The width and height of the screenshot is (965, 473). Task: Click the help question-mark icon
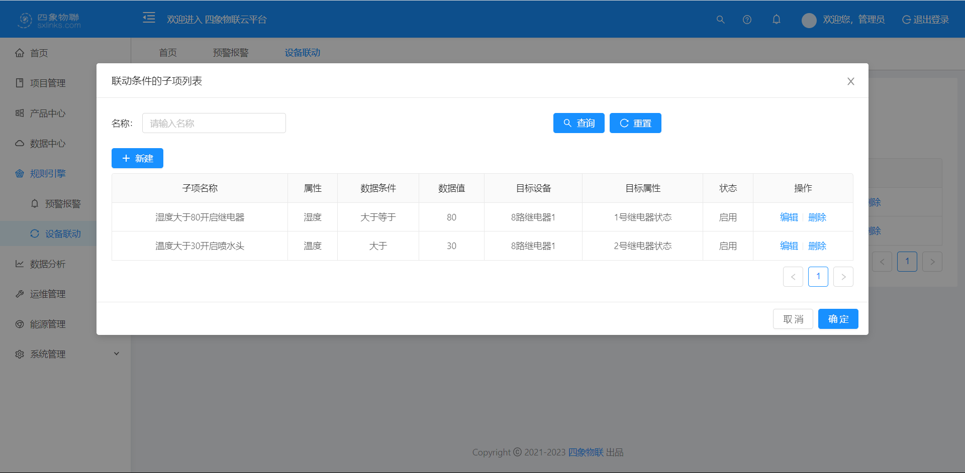[x=747, y=19]
